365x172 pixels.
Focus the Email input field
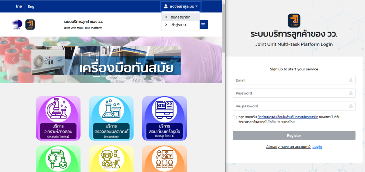tap(294, 80)
